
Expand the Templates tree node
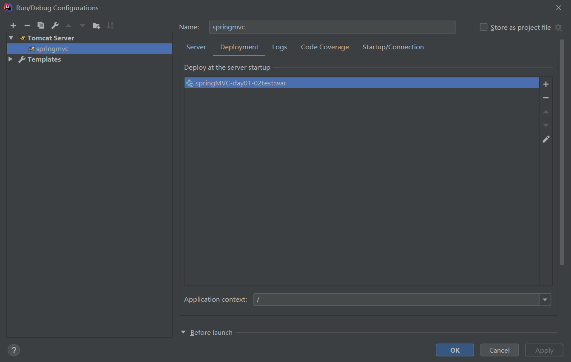click(11, 59)
